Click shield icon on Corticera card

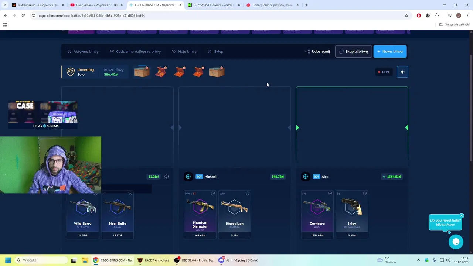pos(330,194)
